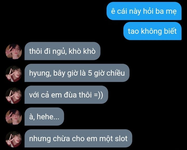Screen dimensions: 187x150
Task: Select the 'ê cái này hỏi ba mẹ' bubble
Action: (x=144, y=11)
